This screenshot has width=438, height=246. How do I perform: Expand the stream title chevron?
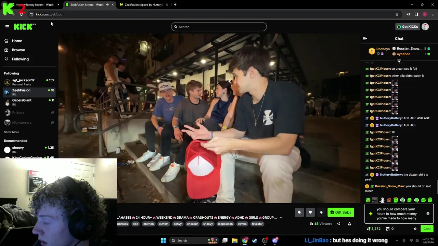click(281, 218)
